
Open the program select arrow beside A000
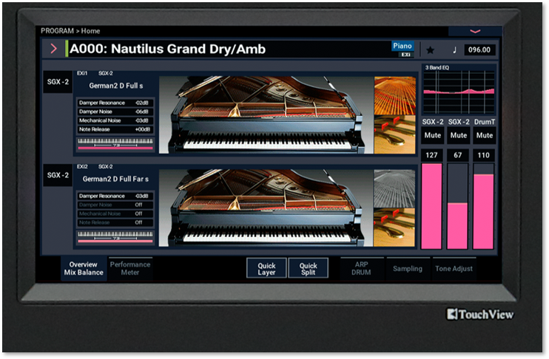click(53, 49)
